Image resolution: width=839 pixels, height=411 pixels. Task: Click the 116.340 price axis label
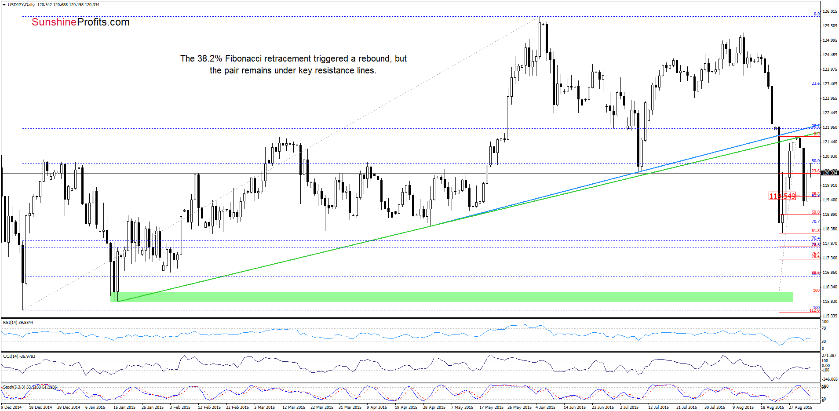(x=830, y=287)
